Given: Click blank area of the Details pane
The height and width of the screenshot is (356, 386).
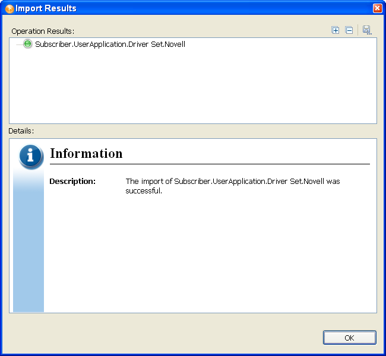Looking at the screenshot, I should [208, 255].
